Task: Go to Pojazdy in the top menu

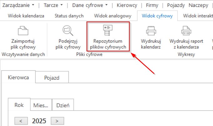Action: coord(176,5)
